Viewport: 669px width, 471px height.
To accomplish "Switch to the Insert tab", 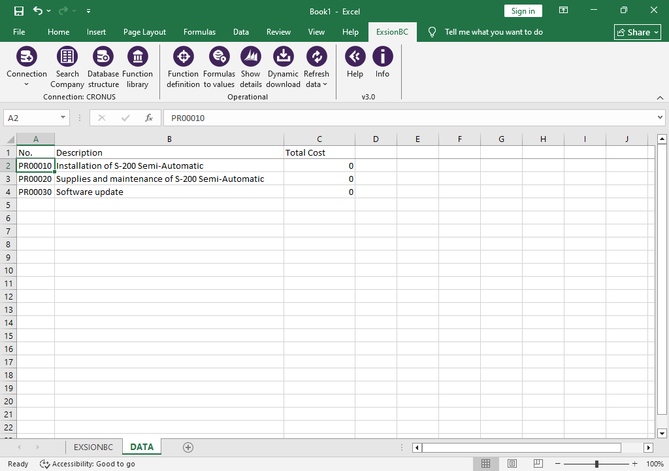I will [x=96, y=32].
